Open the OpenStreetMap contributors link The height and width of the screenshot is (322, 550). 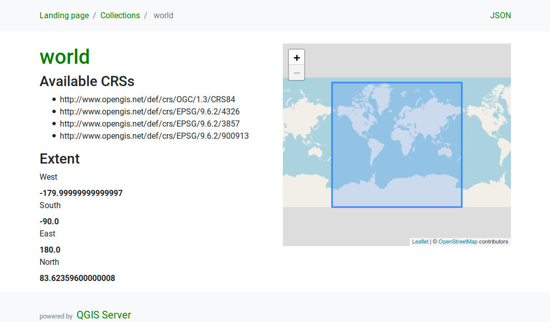coord(457,241)
